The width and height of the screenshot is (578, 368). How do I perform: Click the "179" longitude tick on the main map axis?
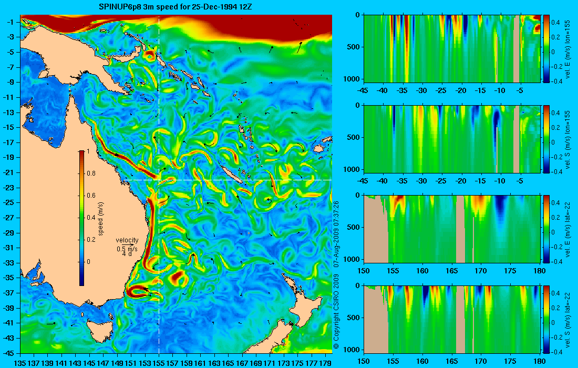(325, 363)
